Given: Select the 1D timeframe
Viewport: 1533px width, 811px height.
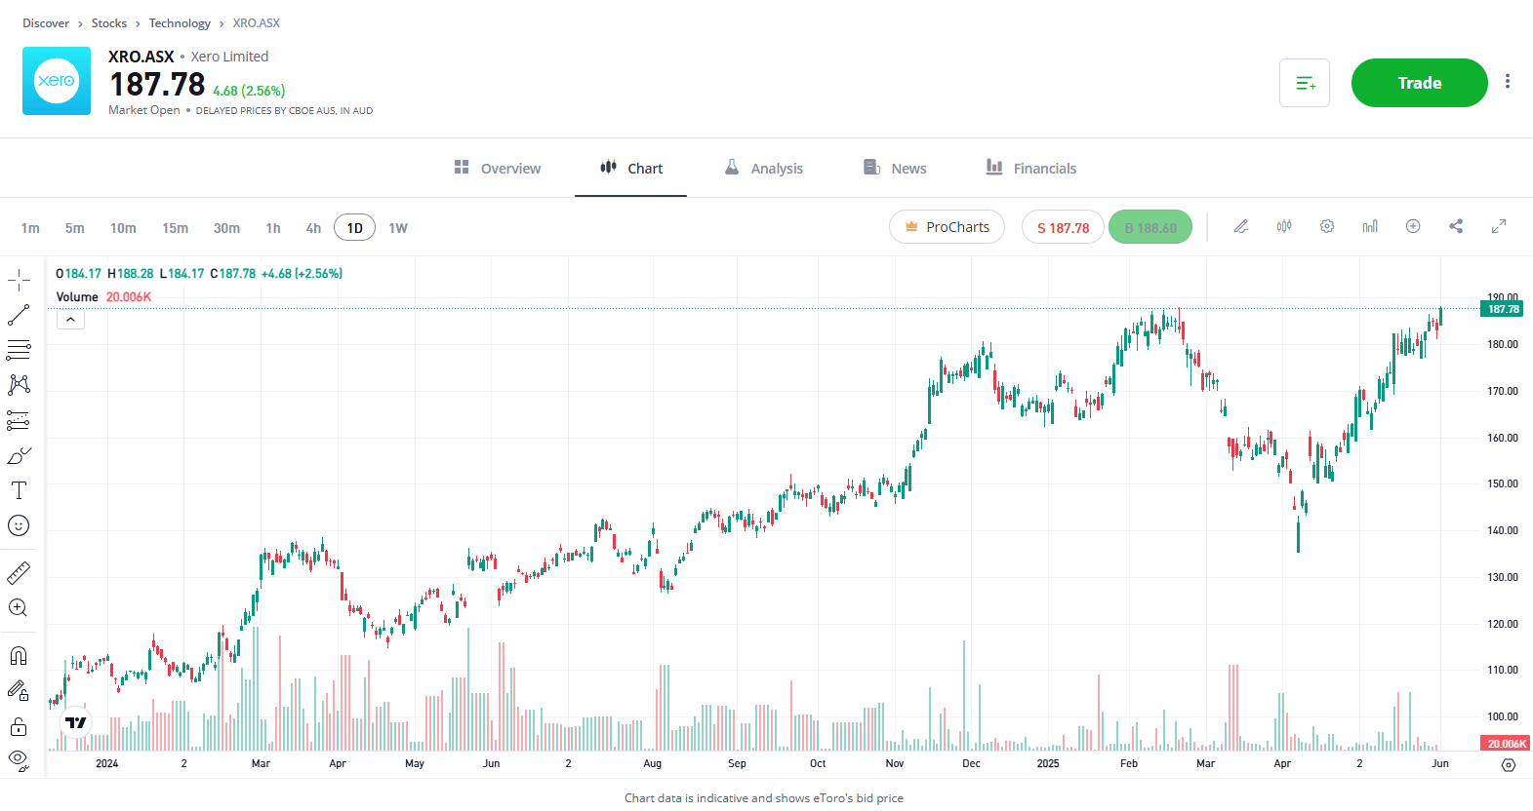Looking at the screenshot, I should pyautogui.click(x=355, y=228).
